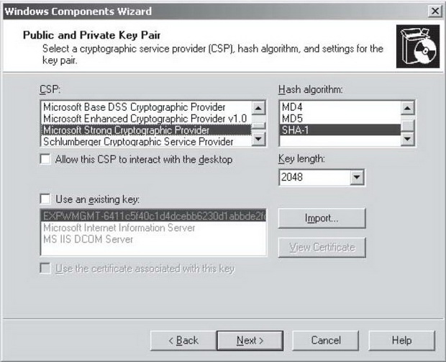Toggle Use the certificate associated with this key

[x=45, y=268]
